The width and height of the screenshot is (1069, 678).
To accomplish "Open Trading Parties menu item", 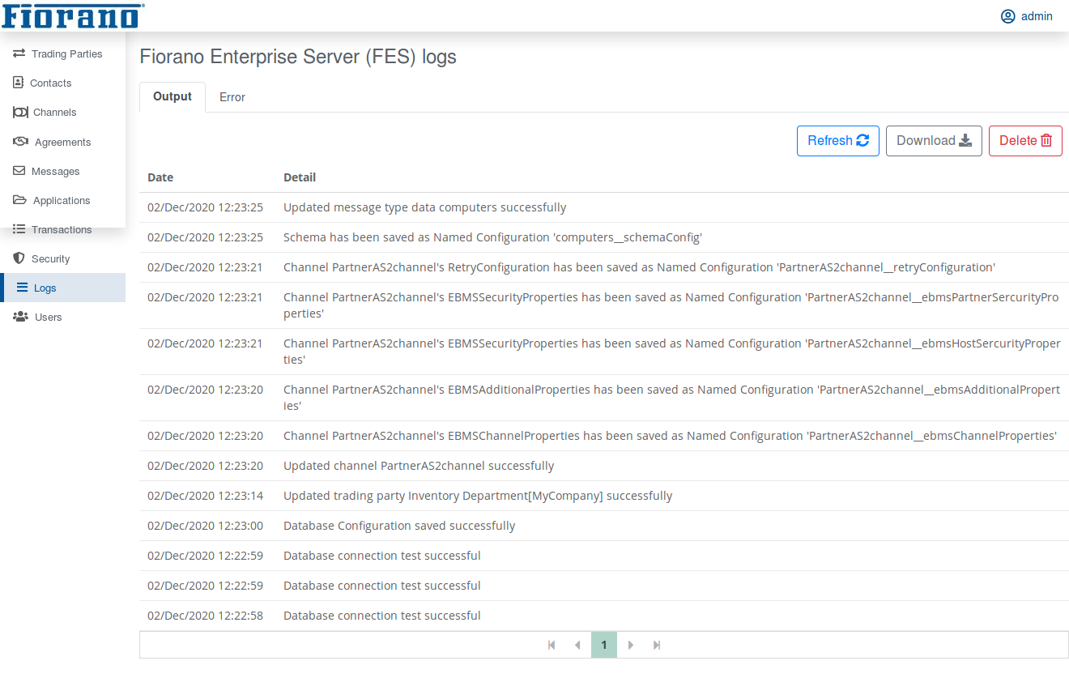I will (x=62, y=53).
